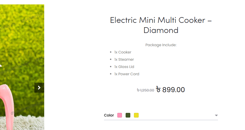Open the product photo with green background

pos(22,67)
